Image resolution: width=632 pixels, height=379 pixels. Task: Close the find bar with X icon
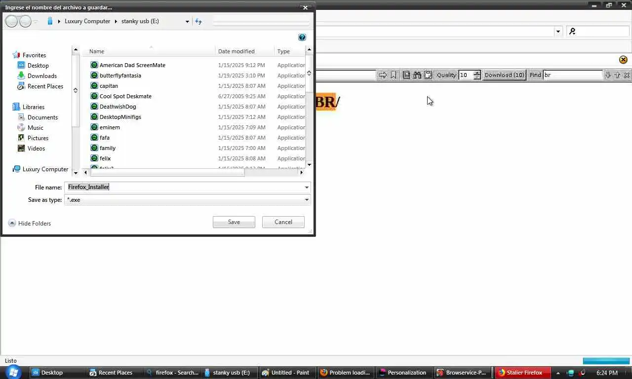click(627, 75)
